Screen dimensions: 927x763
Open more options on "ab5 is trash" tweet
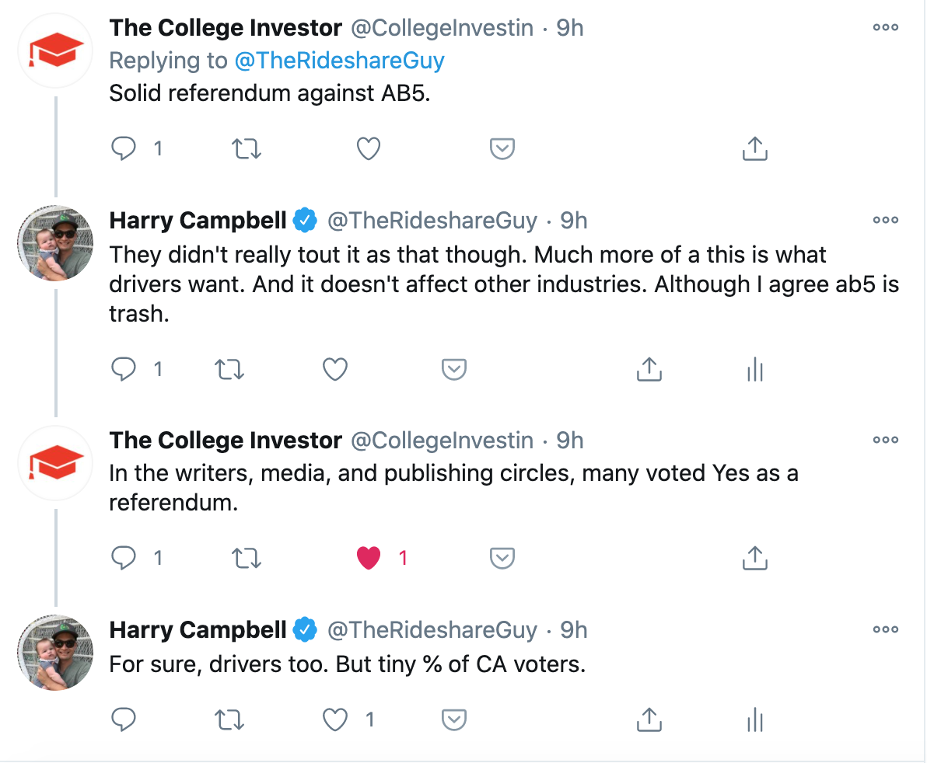pos(885,221)
